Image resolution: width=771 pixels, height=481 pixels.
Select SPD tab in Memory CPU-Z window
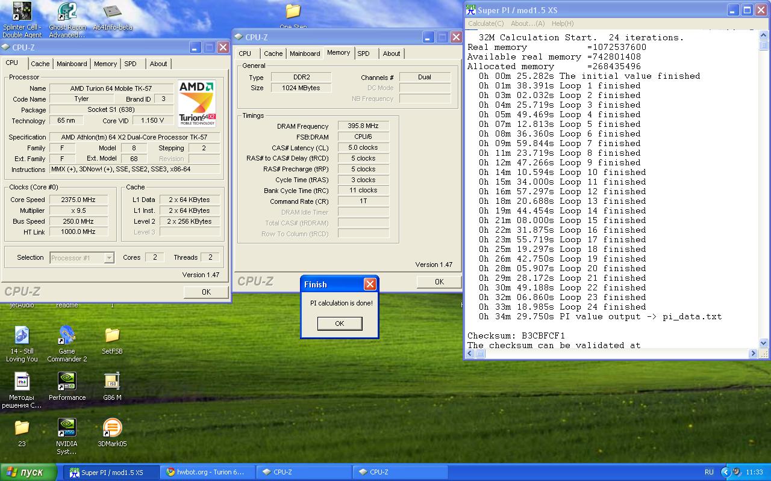pos(364,54)
